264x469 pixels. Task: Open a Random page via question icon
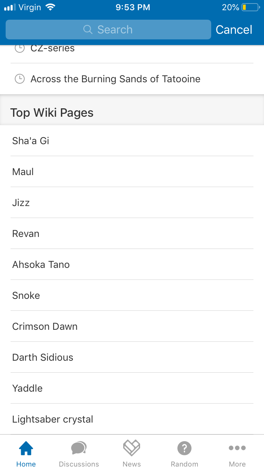[x=184, y=449]
